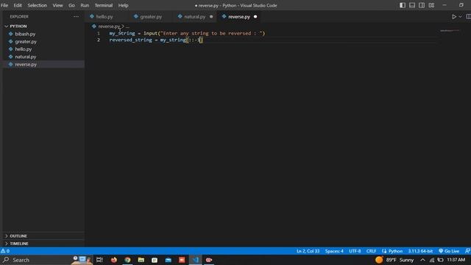Split the editor to the right

pyautogui.click(x=468, y=16)
